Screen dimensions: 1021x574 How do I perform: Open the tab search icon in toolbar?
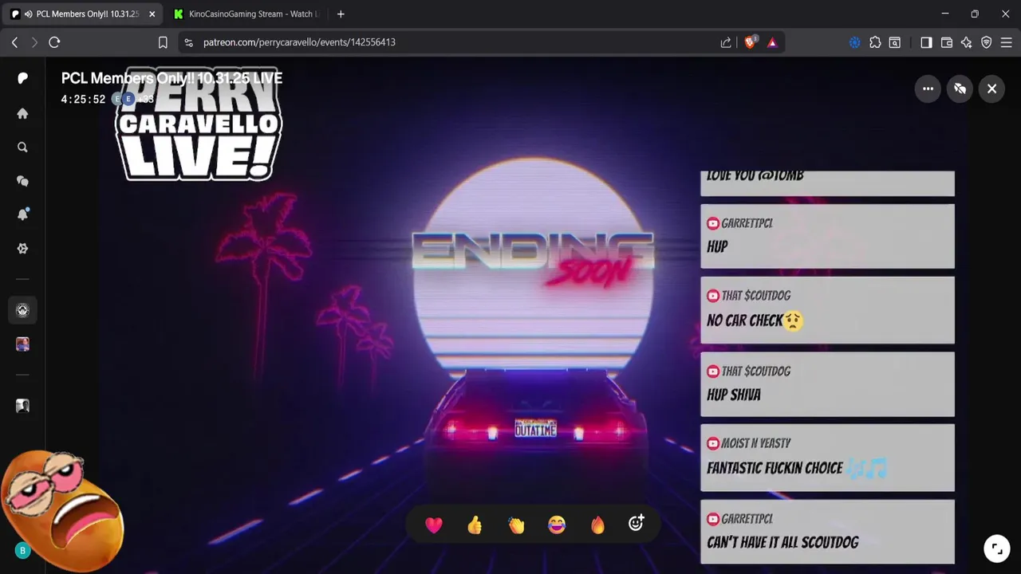pyautogui.click(x=895, y=42)
